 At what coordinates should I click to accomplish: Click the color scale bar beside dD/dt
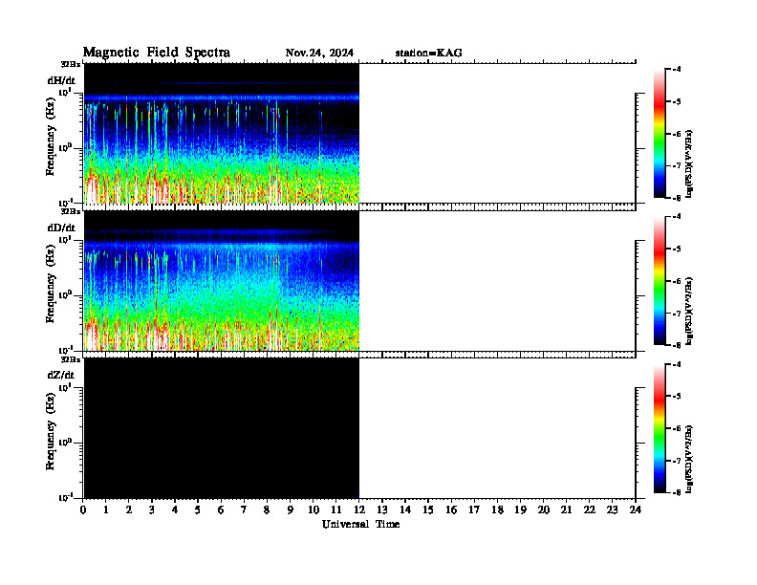[x=660, y=280]
